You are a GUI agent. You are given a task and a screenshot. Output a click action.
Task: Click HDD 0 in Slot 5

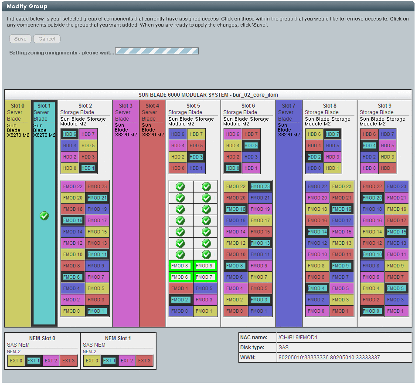[x=178, y=168]
